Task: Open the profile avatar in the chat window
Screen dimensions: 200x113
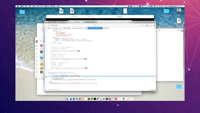Action: [37, 41]
